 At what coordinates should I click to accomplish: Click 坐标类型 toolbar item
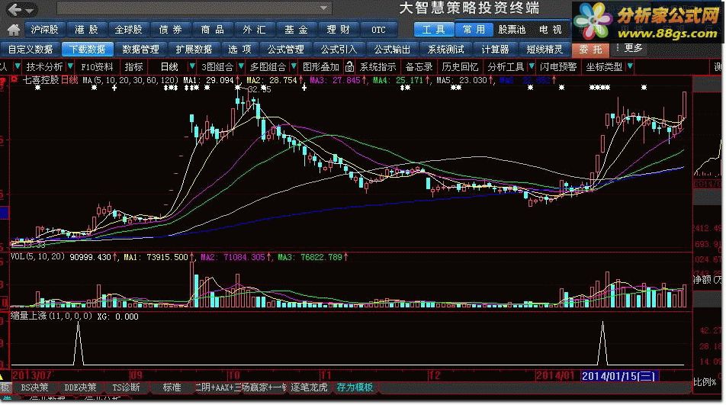pyautogui.click(x=604, y=67)
